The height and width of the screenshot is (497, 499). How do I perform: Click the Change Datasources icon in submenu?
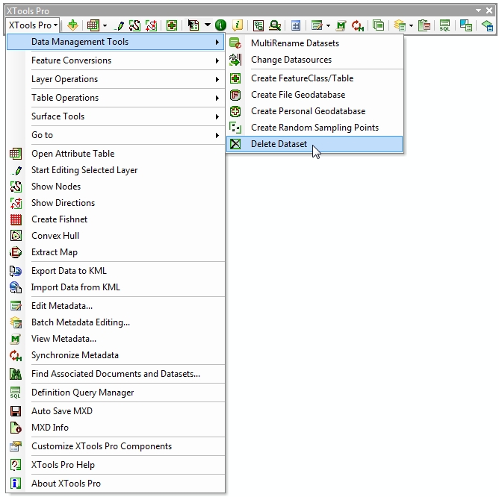(x=235, y=60)
